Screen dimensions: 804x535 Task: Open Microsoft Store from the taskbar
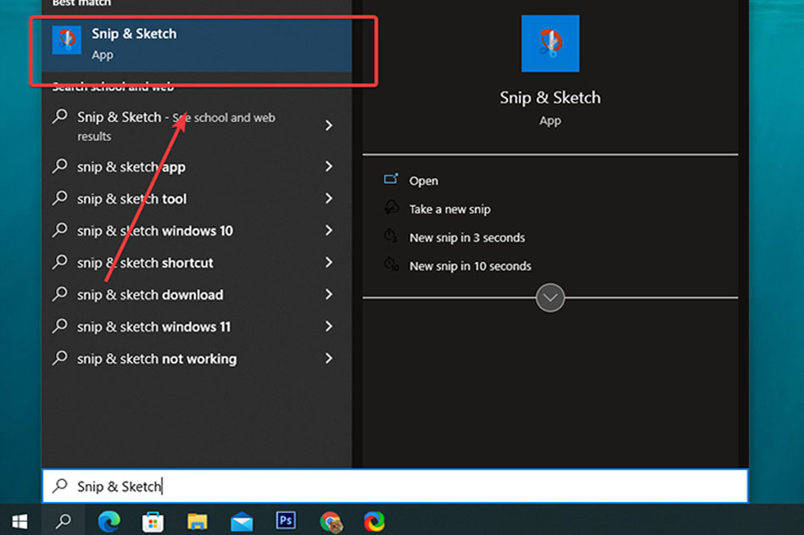point(153,521)
